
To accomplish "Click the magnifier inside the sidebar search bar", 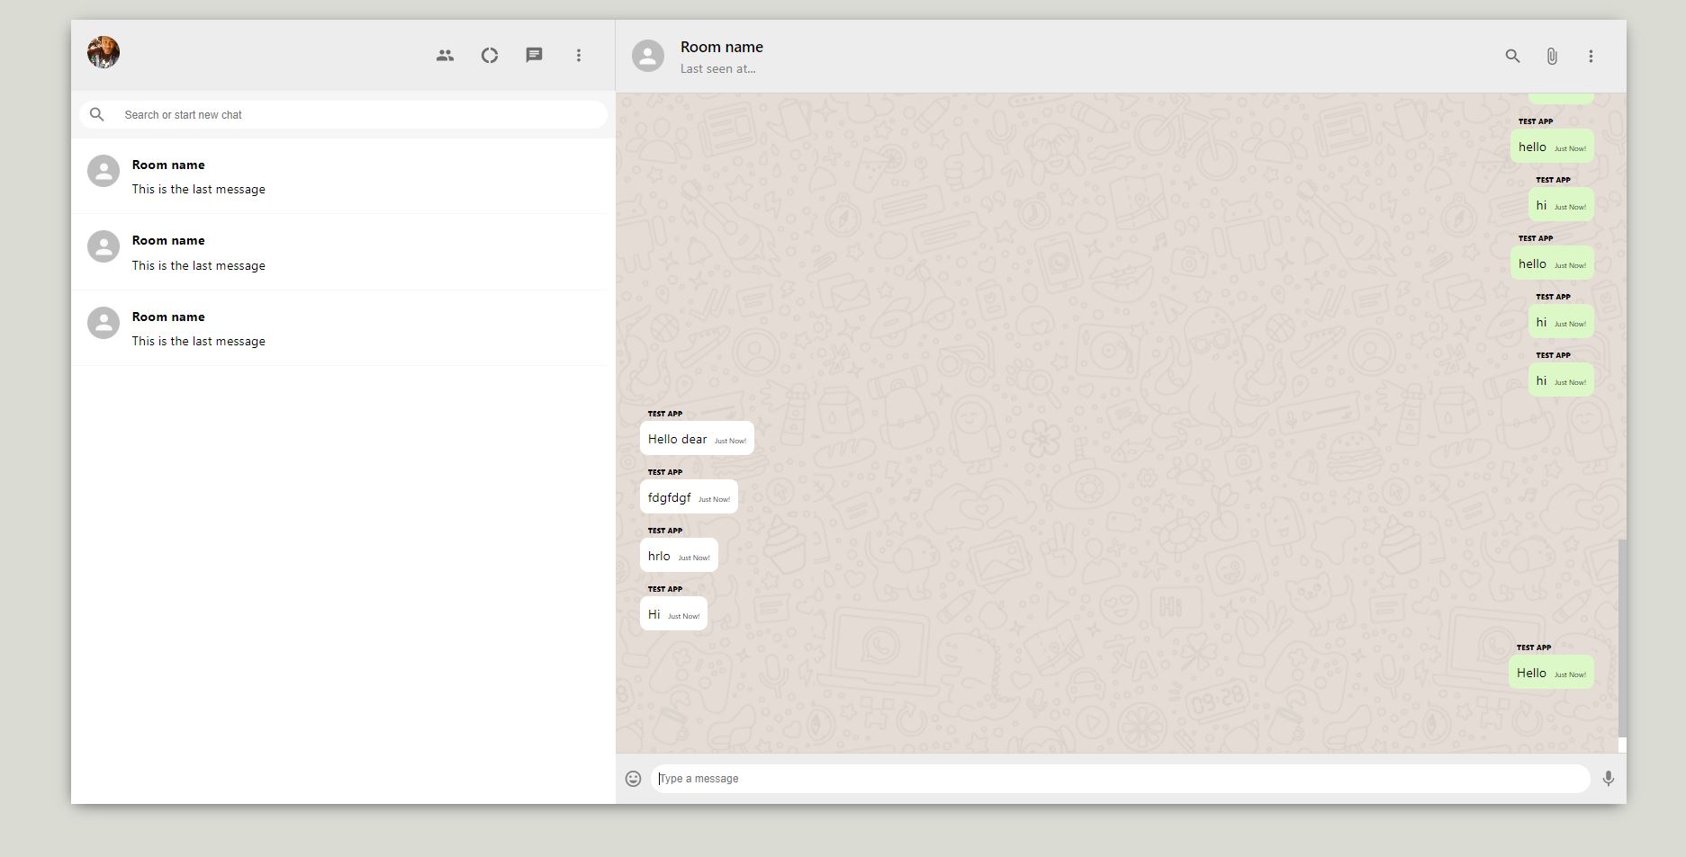I will pyautogui.click(x=96, y=114).
